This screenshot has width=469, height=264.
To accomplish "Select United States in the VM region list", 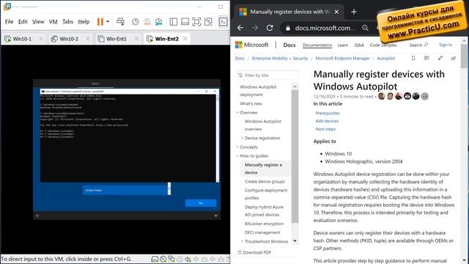I will (125, 190).
